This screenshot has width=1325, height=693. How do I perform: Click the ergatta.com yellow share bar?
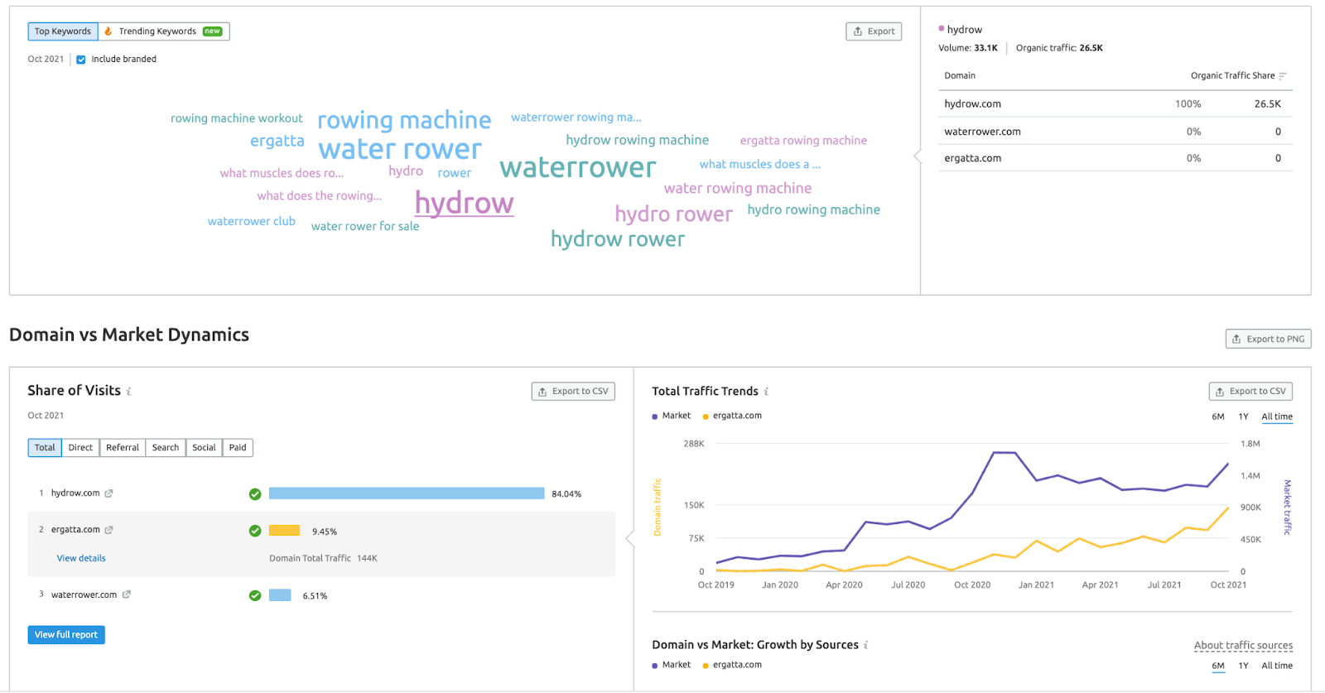pos(284,531)
